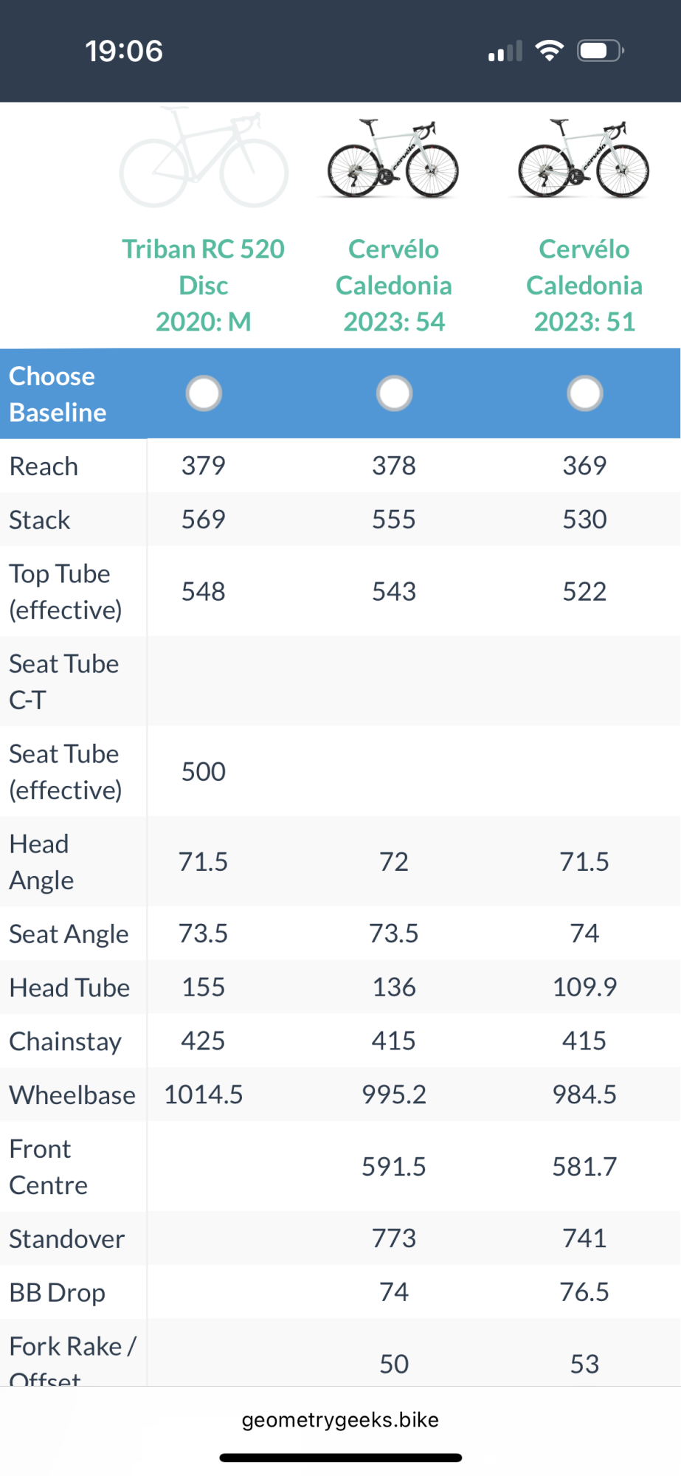This screenshot has height=1476, width=681.
Task: Tap the geometrygeeks.bike address bar
Action: tap(340, 1420)
